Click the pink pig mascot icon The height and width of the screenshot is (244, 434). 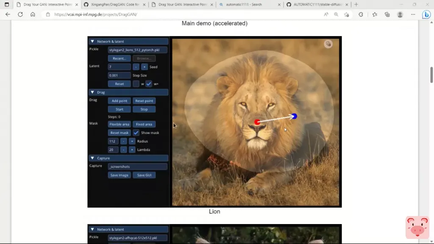tap(417, 227)
